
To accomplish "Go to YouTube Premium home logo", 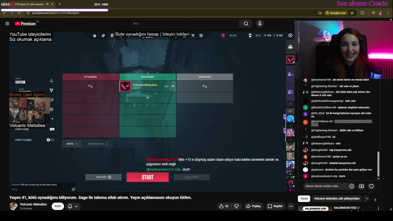I will point(25,24).
